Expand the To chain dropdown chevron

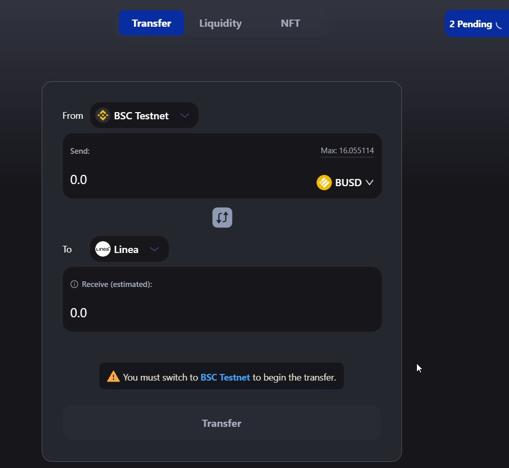154,249
